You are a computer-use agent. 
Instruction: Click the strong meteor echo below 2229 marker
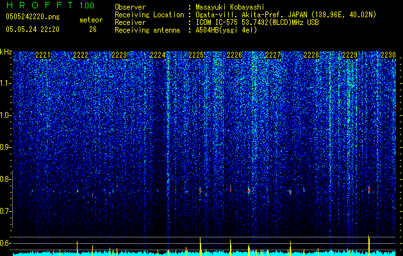pyautogui.click(x=369, y=190)
